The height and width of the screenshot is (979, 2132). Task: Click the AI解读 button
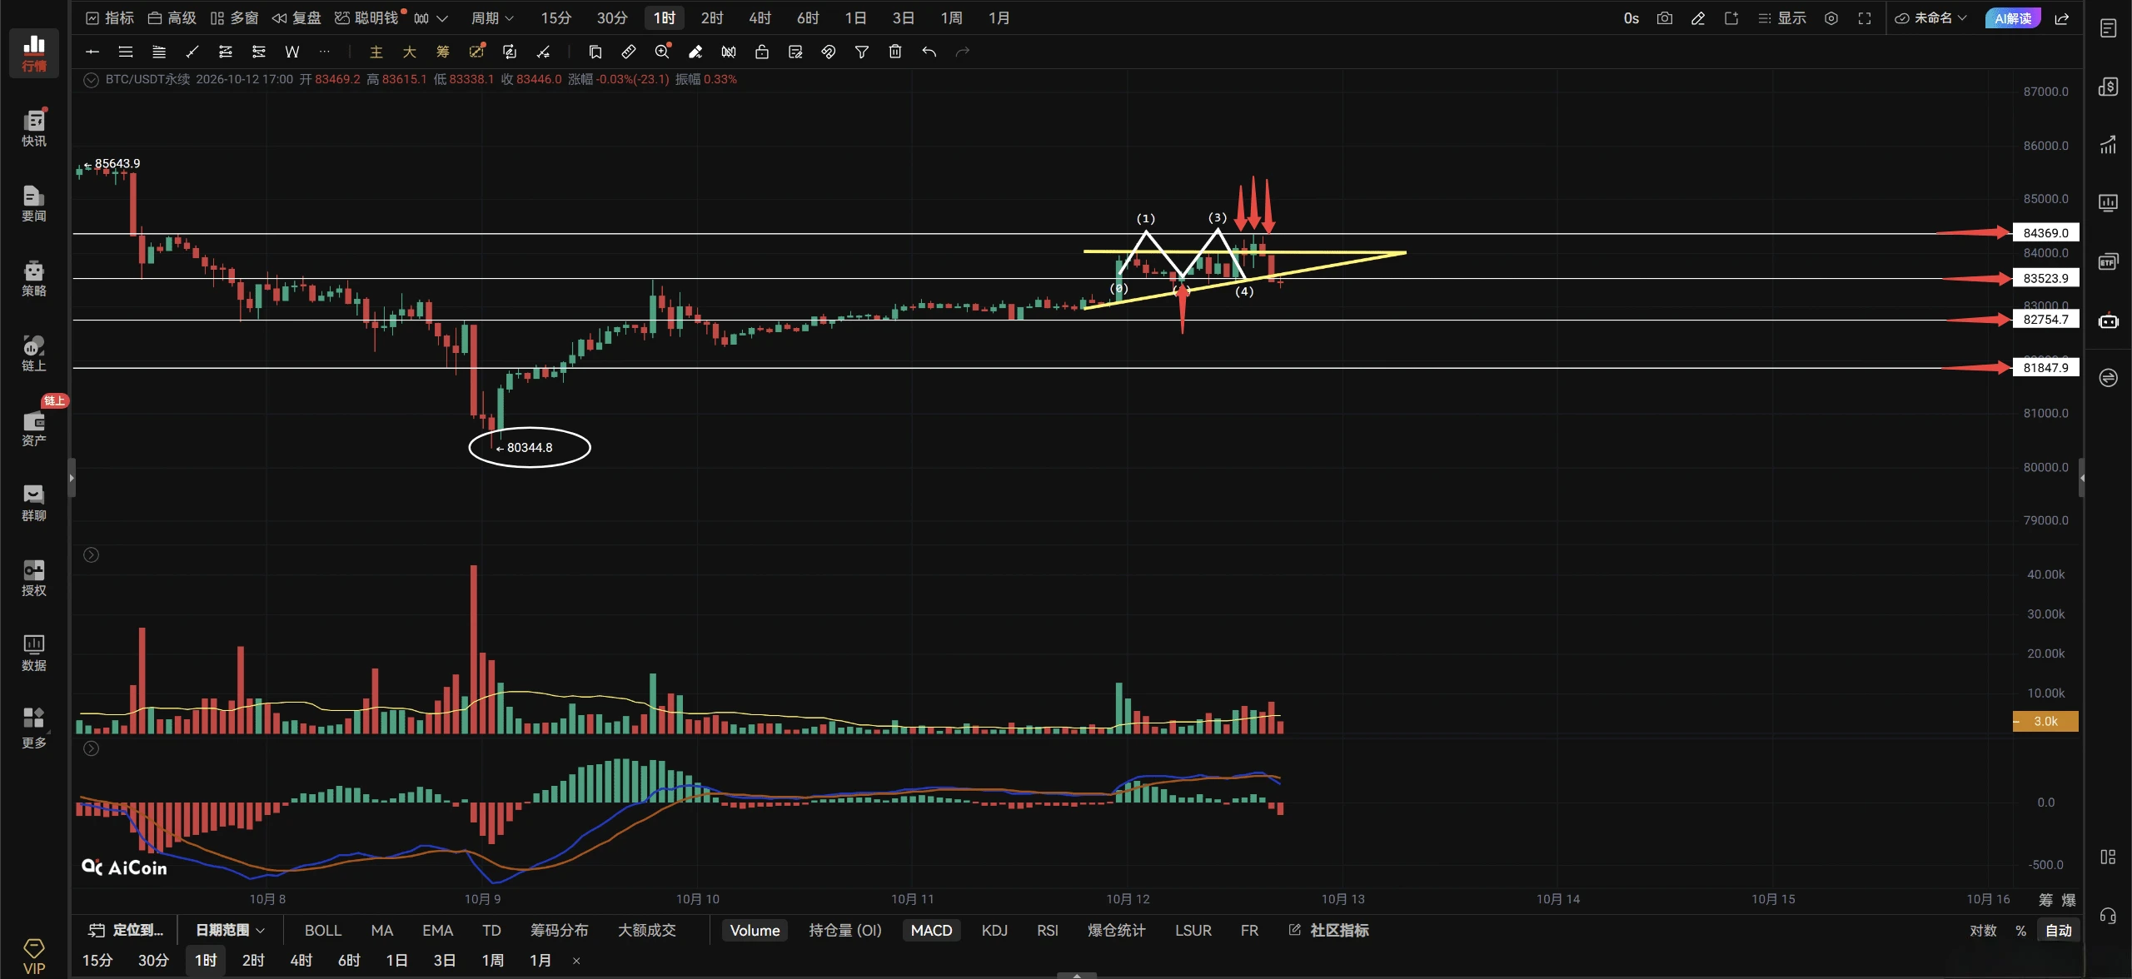(2013, 17)
